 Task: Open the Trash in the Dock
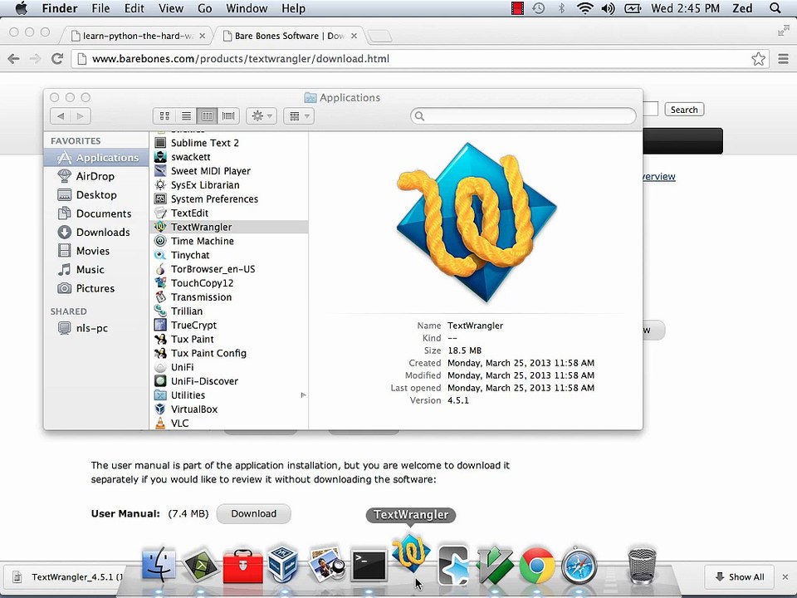point(642,565)
